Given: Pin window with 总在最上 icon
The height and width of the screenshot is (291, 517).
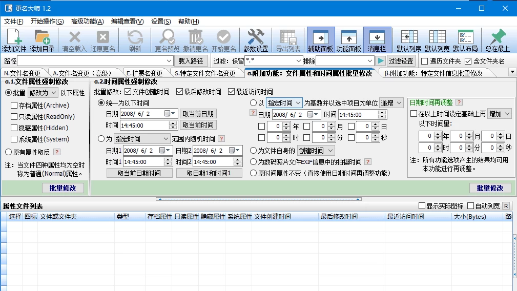Looking at the screenshot, I should coord(497,37).
